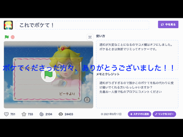Click the remix spiral icon
Image resolution: width=183 pixels, height=137 pixels.
(x=42, y=114)
